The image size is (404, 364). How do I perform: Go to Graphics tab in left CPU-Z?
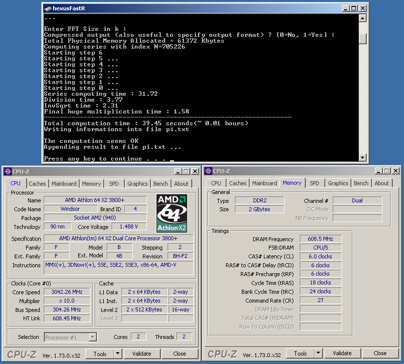(137, 184)
